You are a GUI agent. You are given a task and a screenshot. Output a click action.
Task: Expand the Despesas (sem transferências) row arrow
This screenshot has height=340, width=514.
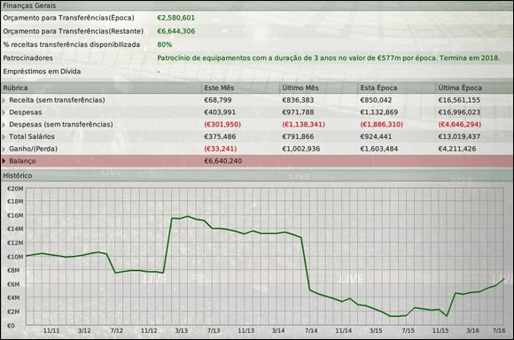(4, 125)
